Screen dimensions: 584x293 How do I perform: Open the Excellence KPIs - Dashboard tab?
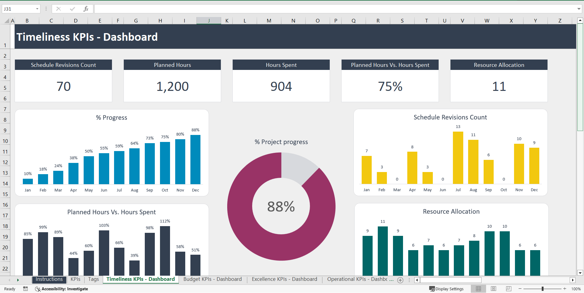coord(284,279)
